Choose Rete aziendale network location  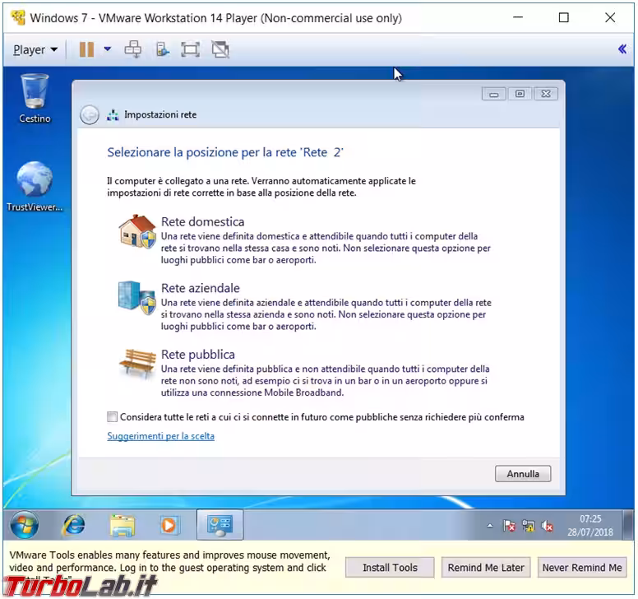coord(201,288)
